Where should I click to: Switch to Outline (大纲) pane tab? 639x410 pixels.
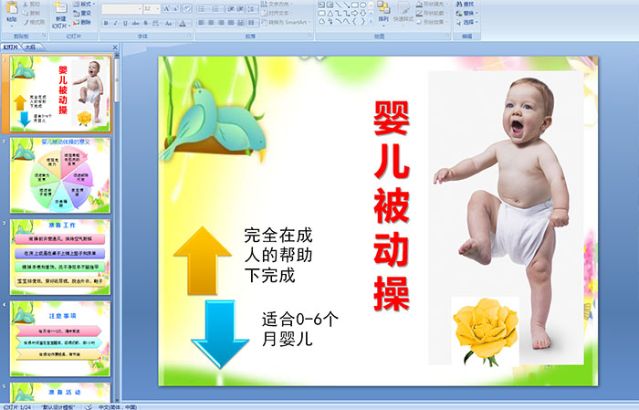coord(30,47)
